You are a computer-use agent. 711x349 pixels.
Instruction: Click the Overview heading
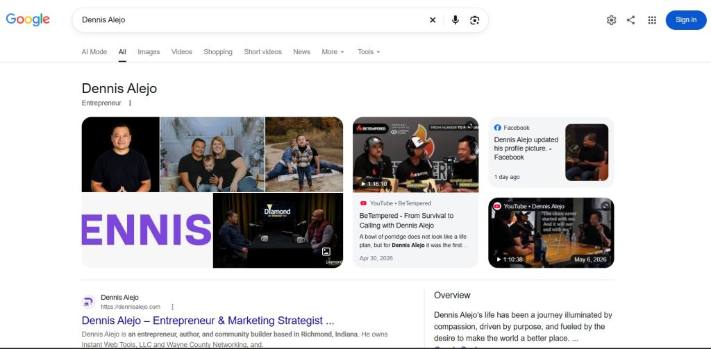pyautogui.click(x=452, y=295)
